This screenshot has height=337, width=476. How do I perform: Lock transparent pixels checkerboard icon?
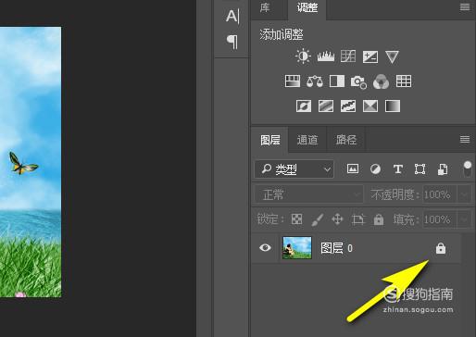[x=296, y=219]
